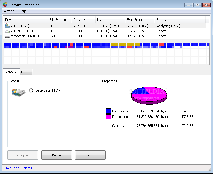Click the large drive icon in Status panel
This screenshot has width=213, height=174.
(x=18, y=92)
